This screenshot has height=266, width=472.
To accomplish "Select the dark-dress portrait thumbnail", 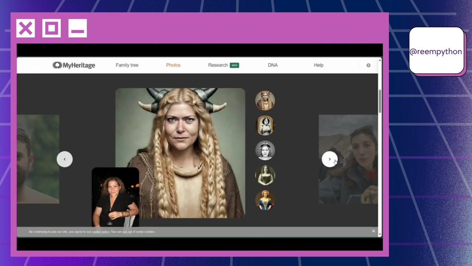I will click(265, 175).
